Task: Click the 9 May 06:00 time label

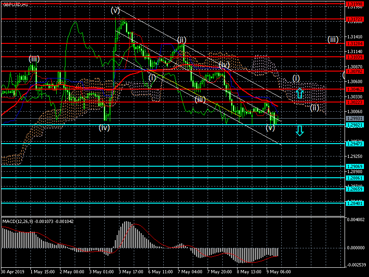Action: click(278, 272)
